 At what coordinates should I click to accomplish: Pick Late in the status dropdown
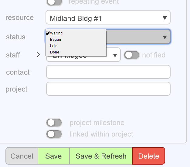[54, 46]
